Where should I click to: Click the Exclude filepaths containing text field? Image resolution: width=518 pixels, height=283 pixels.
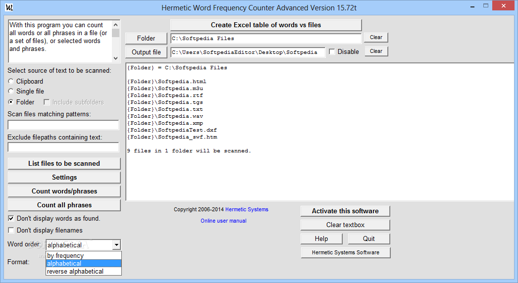click(x=63, y=147)
